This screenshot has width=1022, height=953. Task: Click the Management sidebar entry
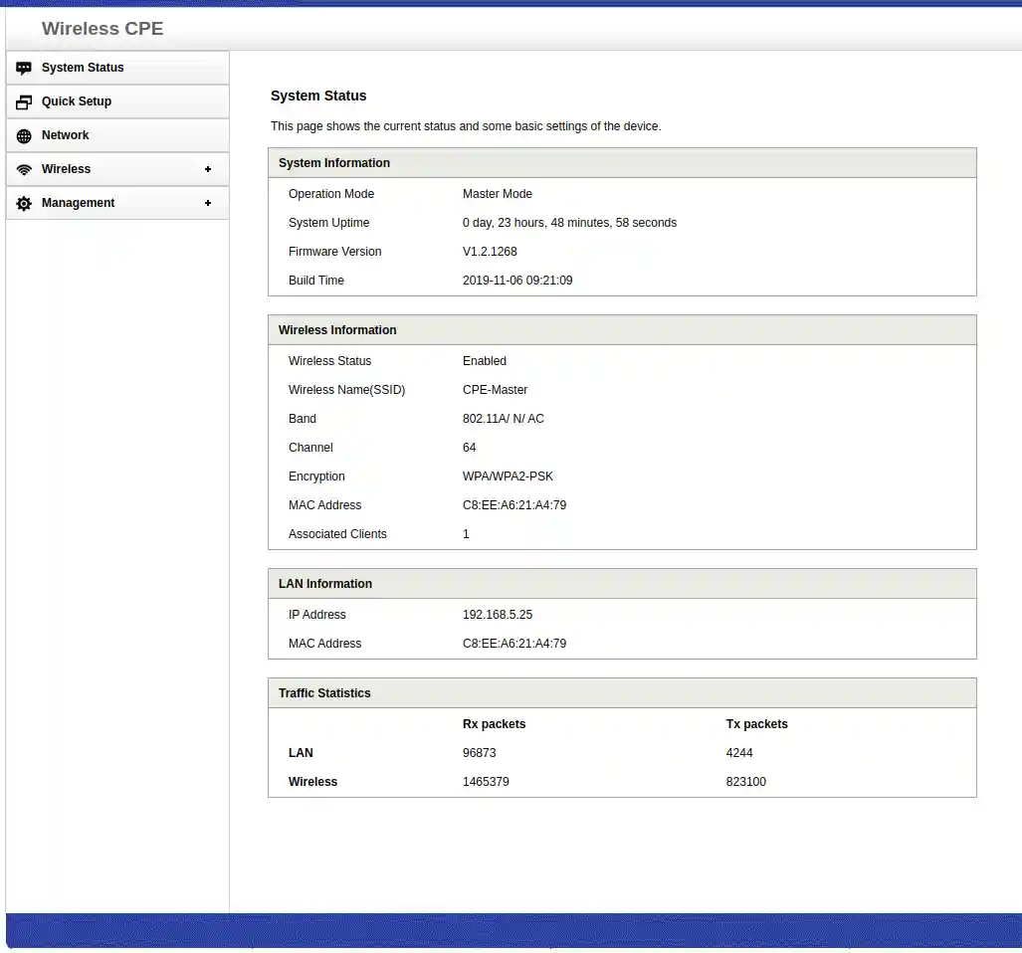[79, 203]
